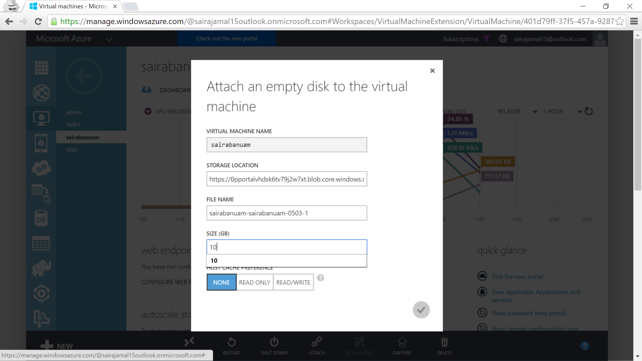Click View Applicable Applications and services link
Image resolution: width=642 pixels, height=361 pixels.
[536, 296]
